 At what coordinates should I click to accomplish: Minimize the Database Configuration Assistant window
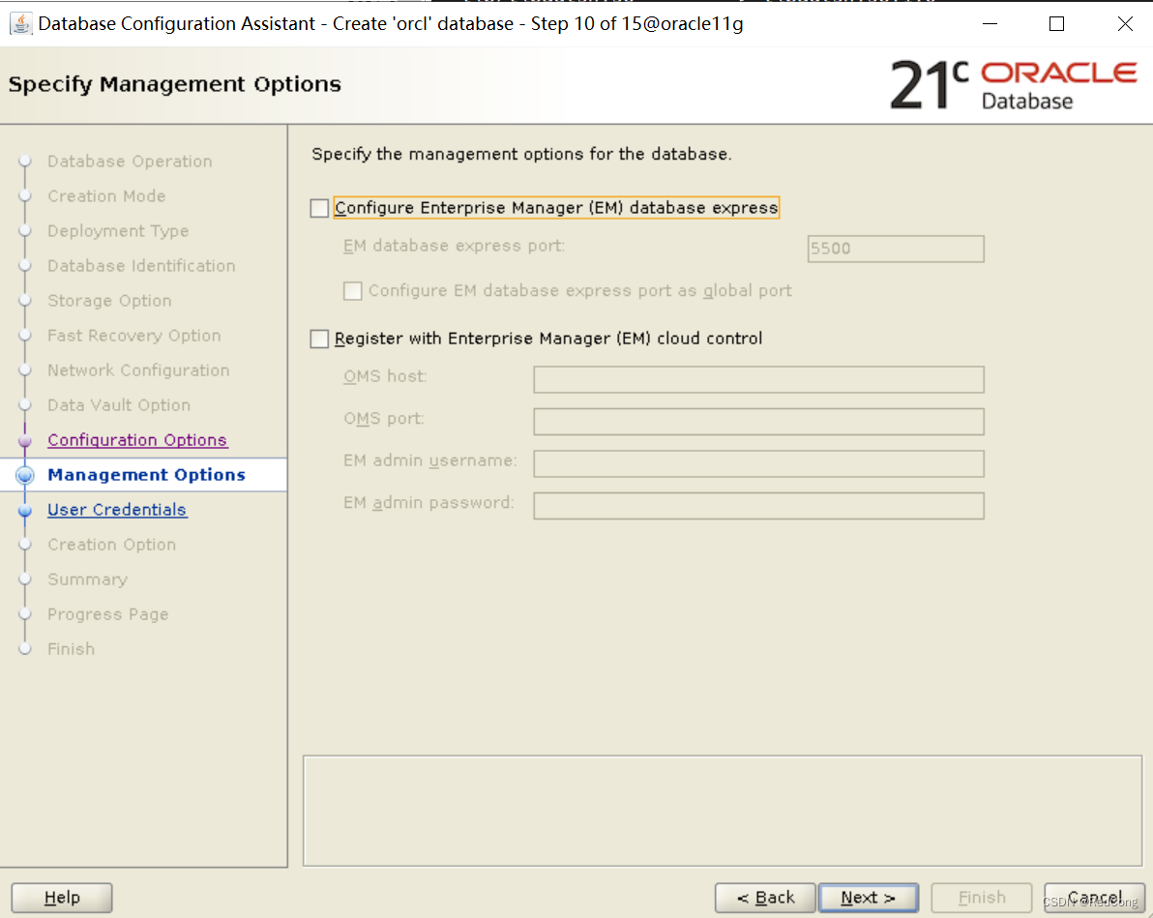[x=990, y=23]
